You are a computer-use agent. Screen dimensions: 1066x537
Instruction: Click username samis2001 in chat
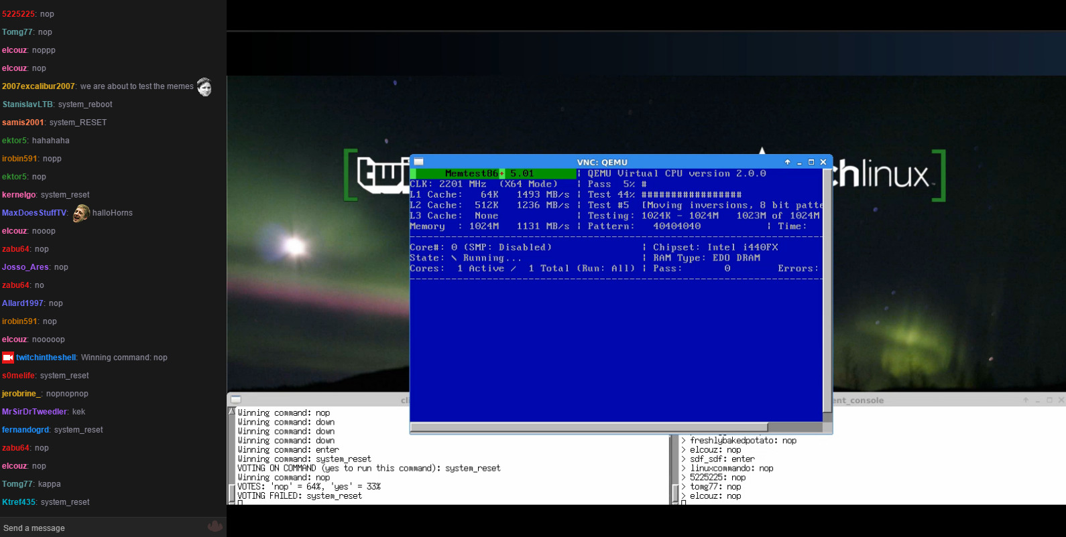23,123
